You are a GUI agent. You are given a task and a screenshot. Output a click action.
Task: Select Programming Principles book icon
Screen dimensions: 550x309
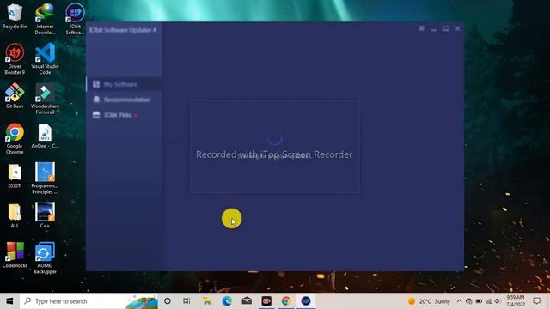(x=45, y=179)
